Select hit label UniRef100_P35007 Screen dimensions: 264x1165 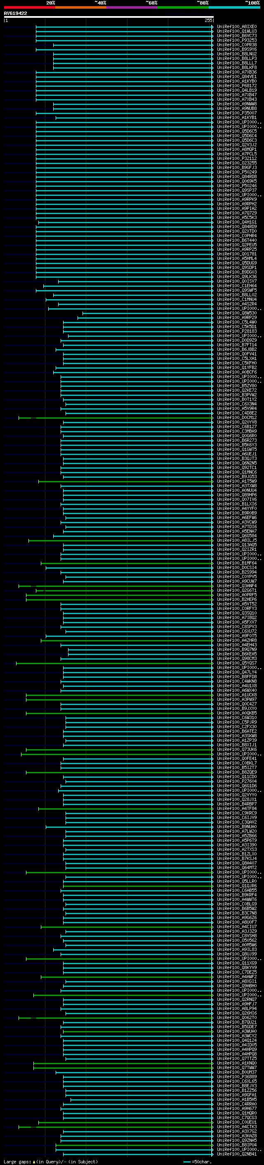[x=236, y=113]
